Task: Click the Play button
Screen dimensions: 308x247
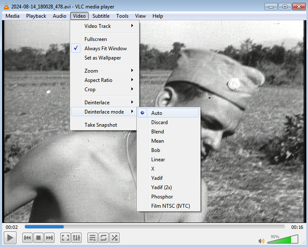Action: 10,238
